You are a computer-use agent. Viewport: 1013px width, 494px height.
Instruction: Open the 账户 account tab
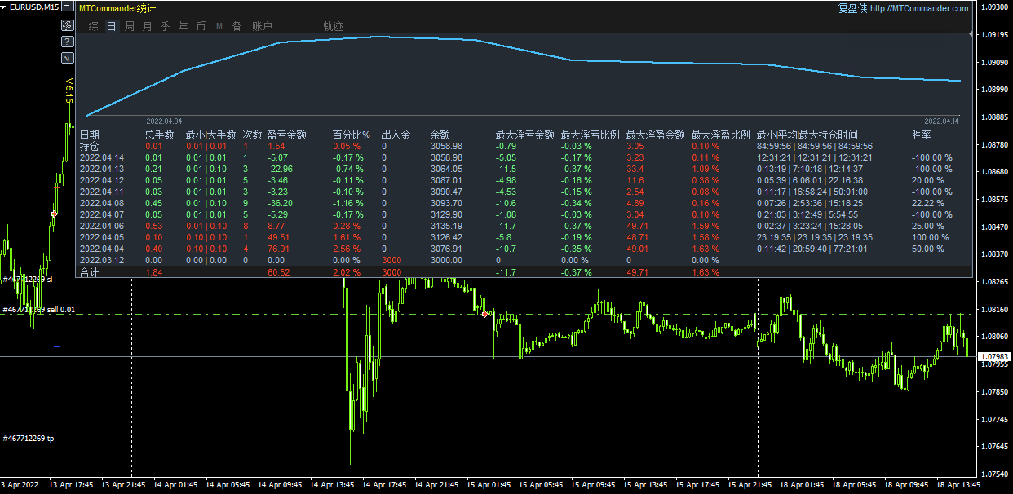(262, 26)
